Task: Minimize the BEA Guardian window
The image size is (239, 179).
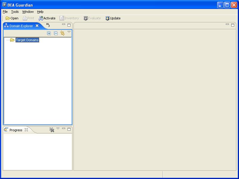Action: pos(220,5)
